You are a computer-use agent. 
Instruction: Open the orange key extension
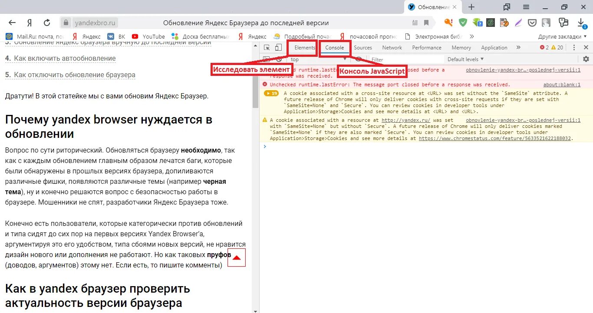449,23
